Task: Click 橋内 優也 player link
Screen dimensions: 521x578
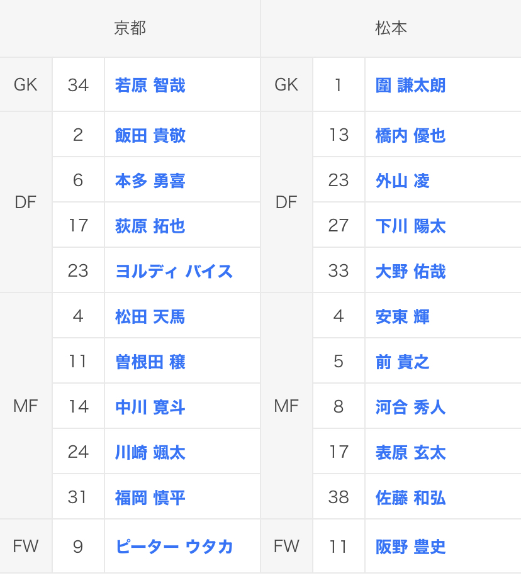Action: [410, 135]
